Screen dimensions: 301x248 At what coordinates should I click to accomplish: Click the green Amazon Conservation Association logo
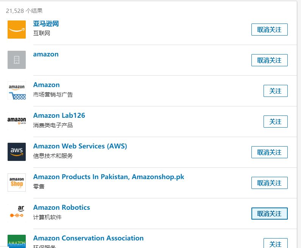pos(17,242)
